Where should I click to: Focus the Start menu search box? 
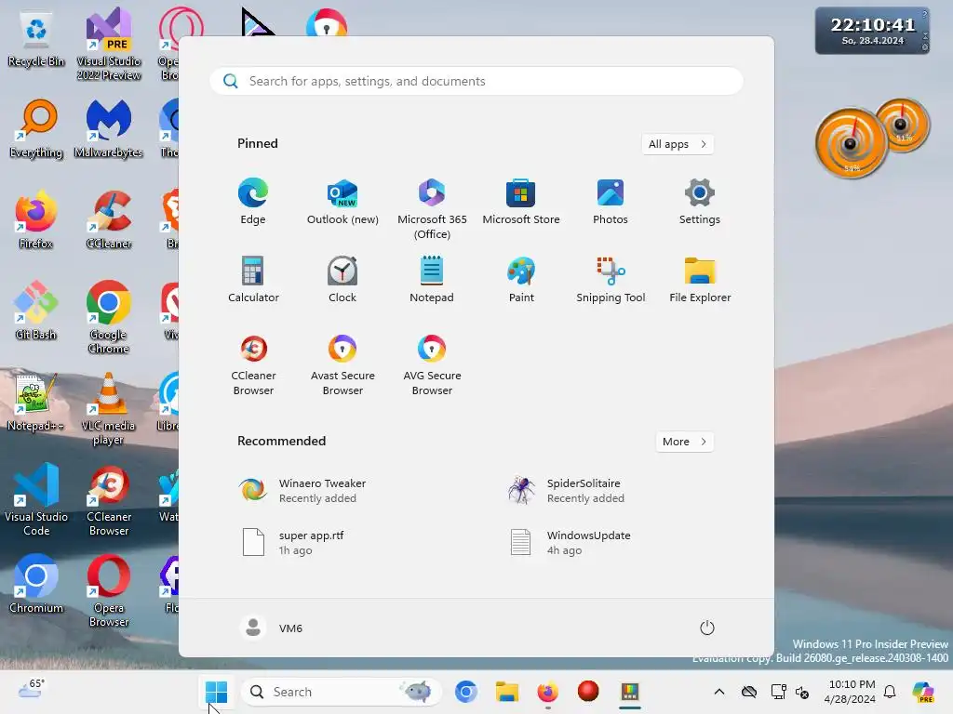point(476,82)
